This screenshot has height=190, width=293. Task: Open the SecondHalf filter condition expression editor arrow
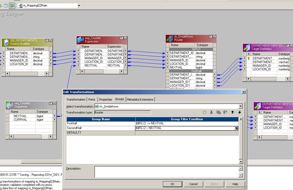pyautogui.click(x=236, y=128)
